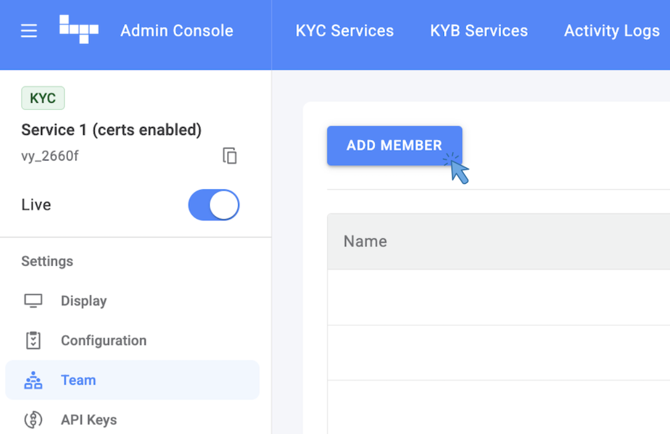
Task: Click the monitor icon beside Display
Action: click(x=33, y=301)
